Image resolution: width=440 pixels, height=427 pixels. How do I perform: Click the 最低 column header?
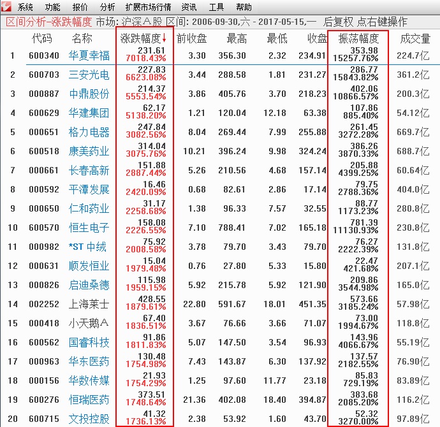277,39
